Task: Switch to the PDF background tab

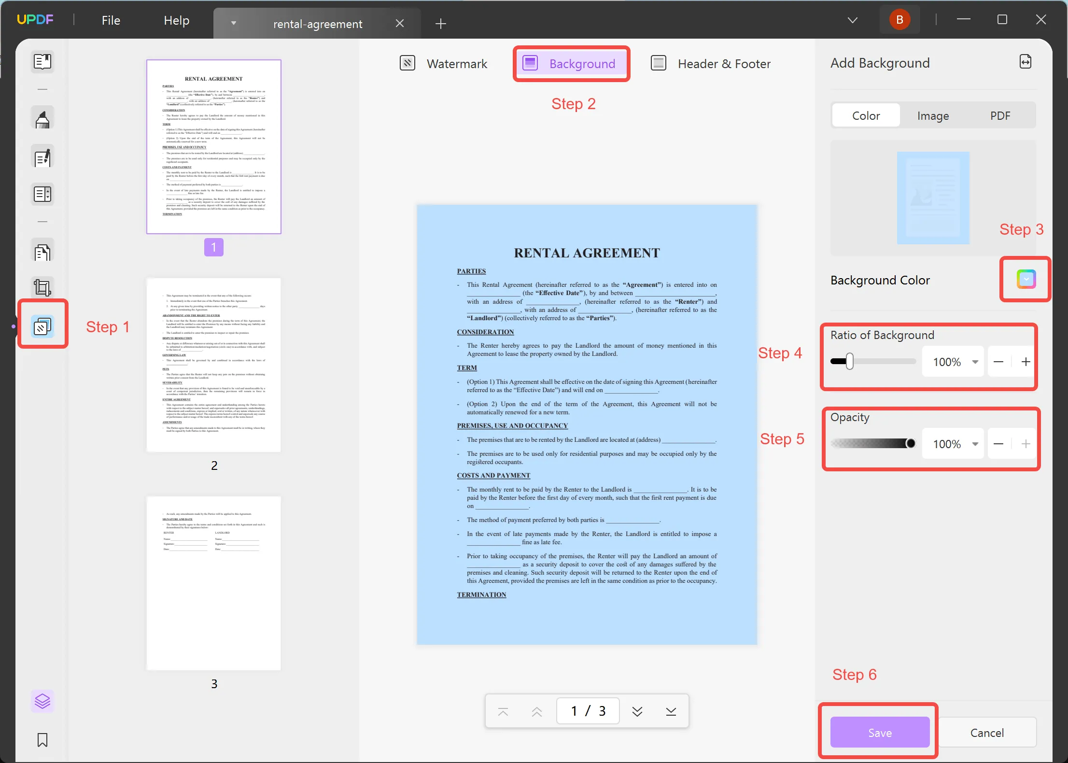Action: (999, 115)
